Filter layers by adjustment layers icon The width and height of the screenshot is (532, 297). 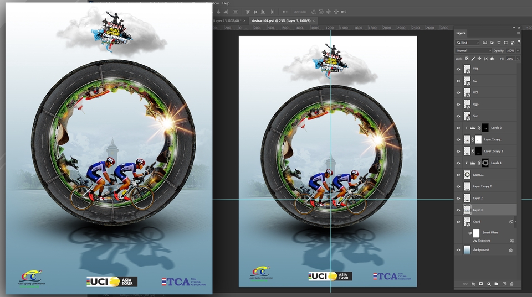point(492,43)
